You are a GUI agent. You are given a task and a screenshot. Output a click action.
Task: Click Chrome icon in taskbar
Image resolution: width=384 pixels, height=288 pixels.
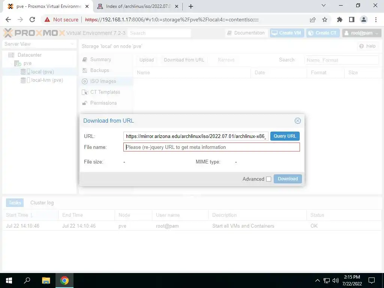pyautogui.click(x=64, y=280)
